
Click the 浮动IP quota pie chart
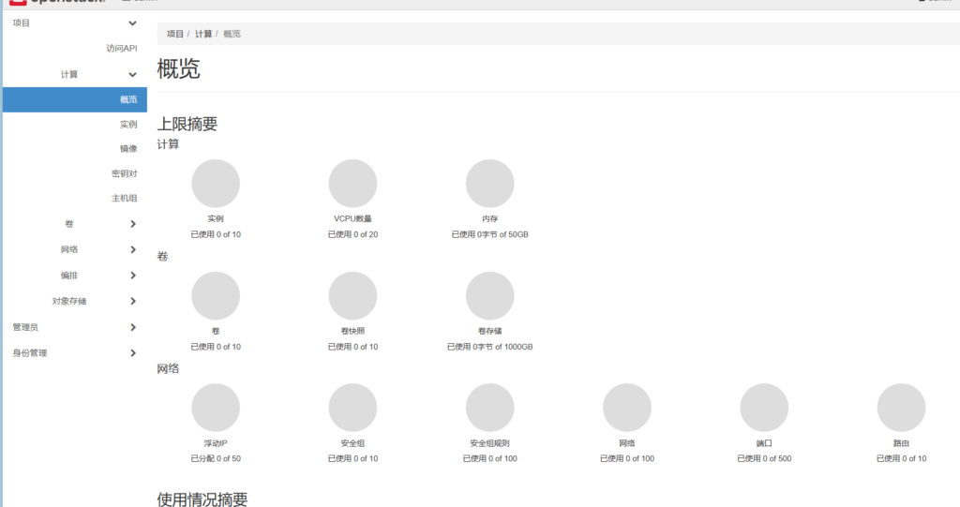click(216, 408)
